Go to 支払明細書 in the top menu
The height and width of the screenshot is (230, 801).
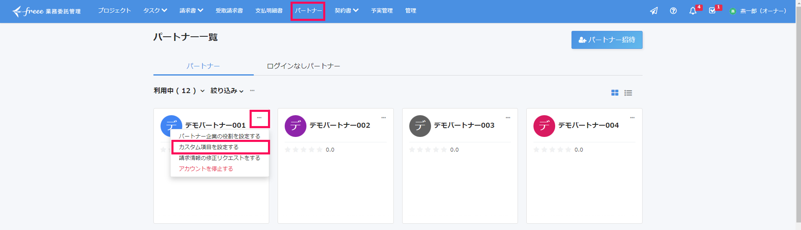269,10
